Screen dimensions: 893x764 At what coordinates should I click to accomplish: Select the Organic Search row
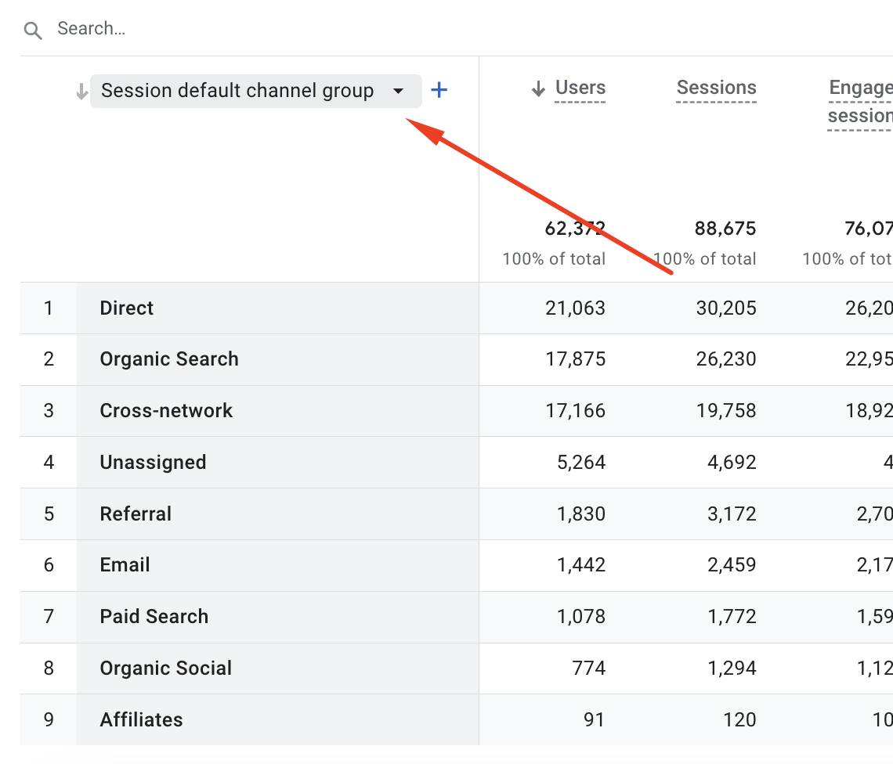point(169,359)
